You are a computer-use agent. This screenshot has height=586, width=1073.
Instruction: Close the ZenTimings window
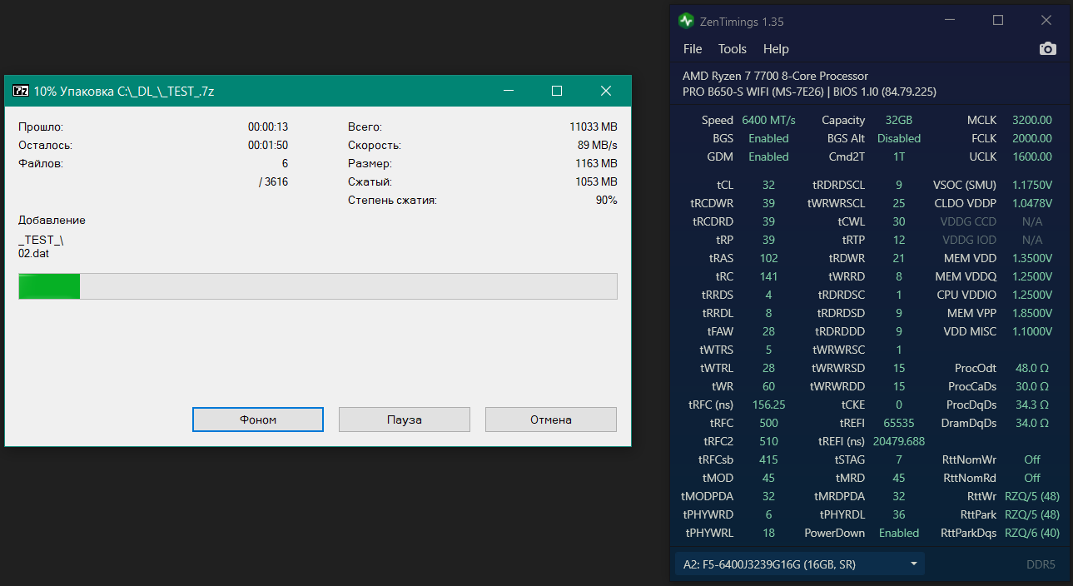[x=1046, y=21]
